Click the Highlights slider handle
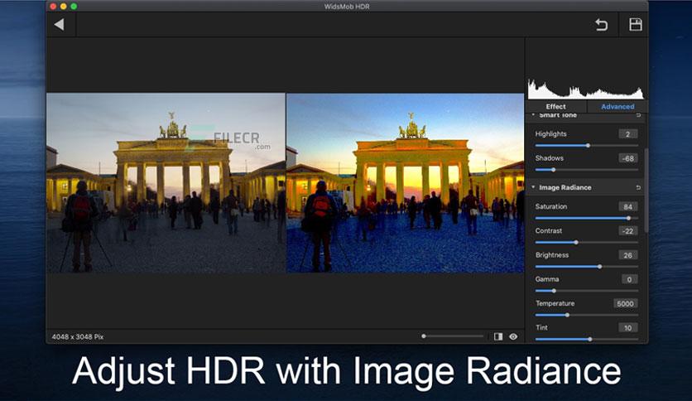Image resolution: width=692 pixels, height=401 pixels. (588, 145)
